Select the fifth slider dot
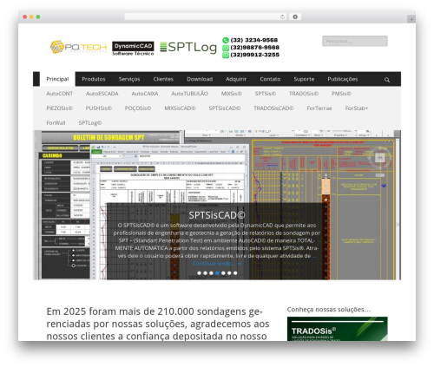The image size is (434, 367). tap(223, 273)
